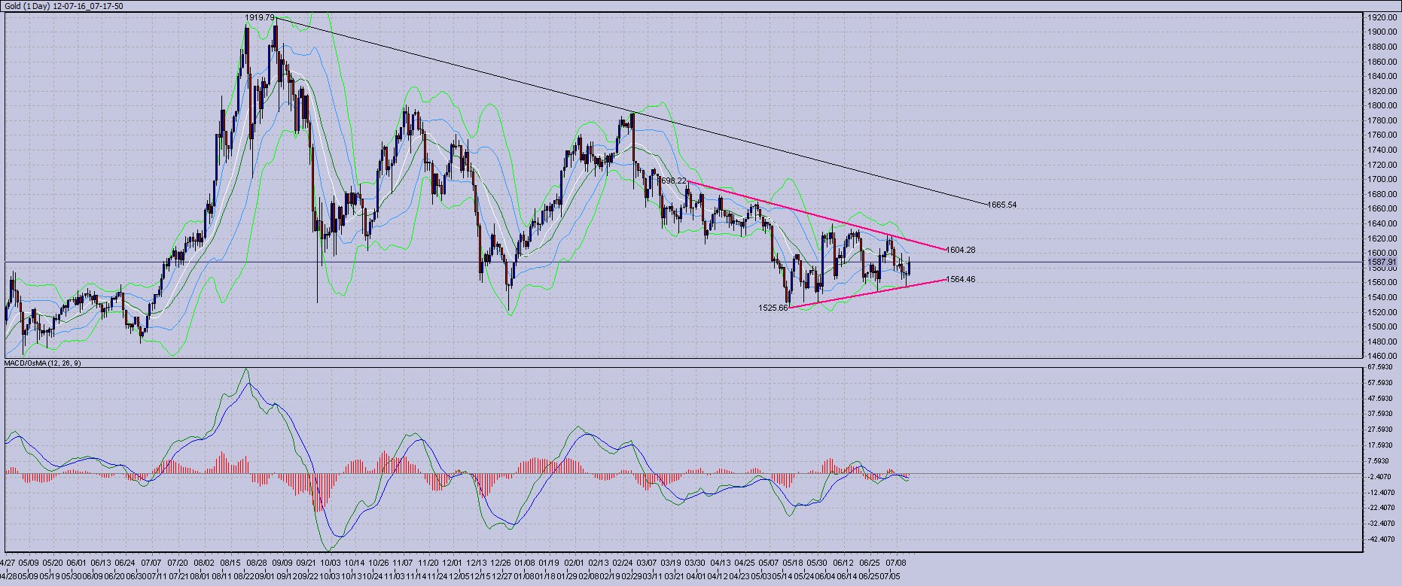Click the 12/26 date on time axis
The image size is (1402, 586).
(501, 562)
